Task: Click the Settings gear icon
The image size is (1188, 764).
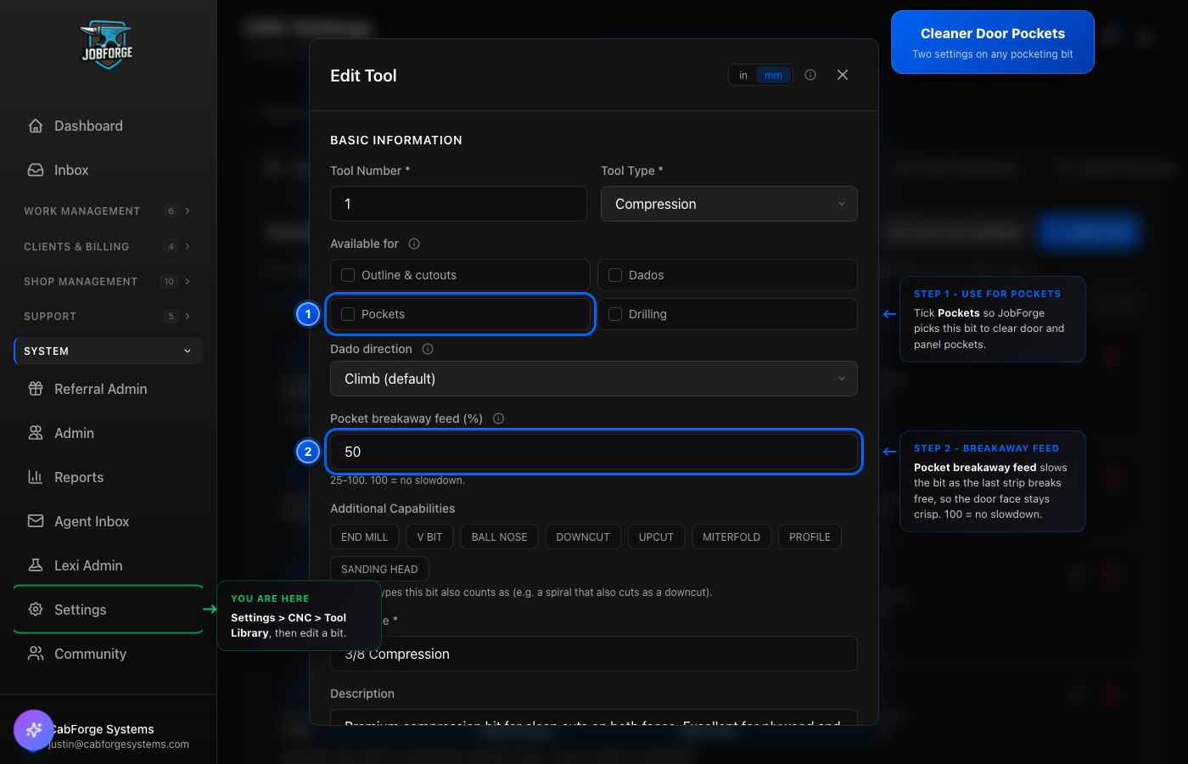Action: coord(36,610)
